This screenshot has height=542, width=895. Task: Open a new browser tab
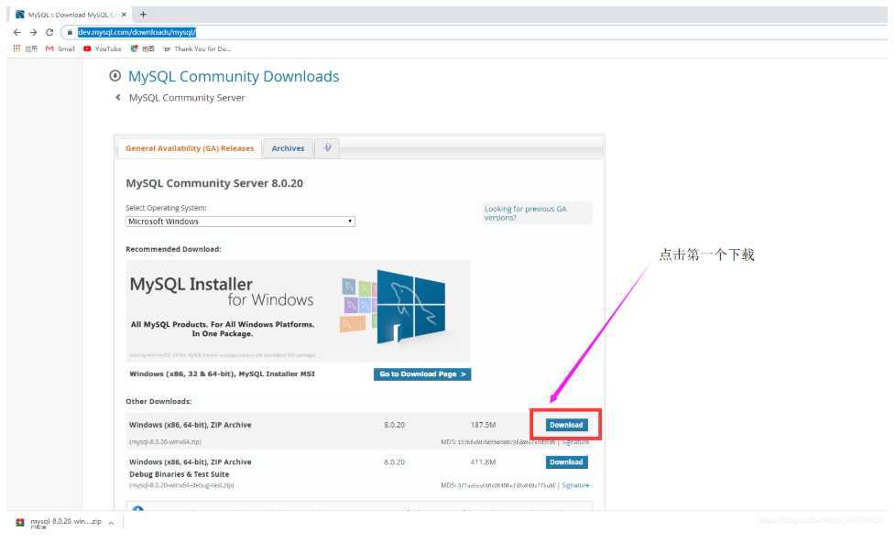point(143,15)
